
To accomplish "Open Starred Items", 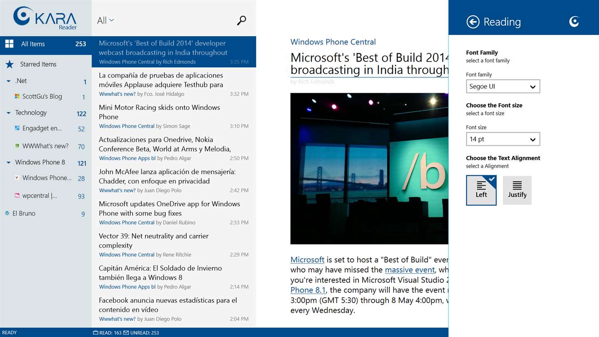I will pos(46,64).
